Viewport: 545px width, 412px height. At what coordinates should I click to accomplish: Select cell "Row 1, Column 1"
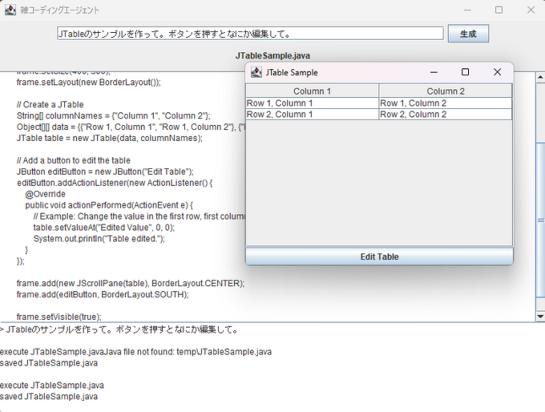click(312, 103)
